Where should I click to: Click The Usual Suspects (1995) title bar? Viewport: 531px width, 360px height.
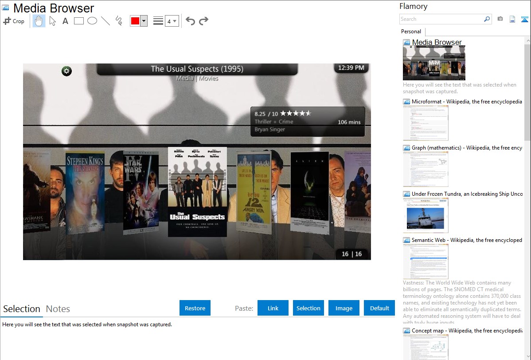coord(197,69)
